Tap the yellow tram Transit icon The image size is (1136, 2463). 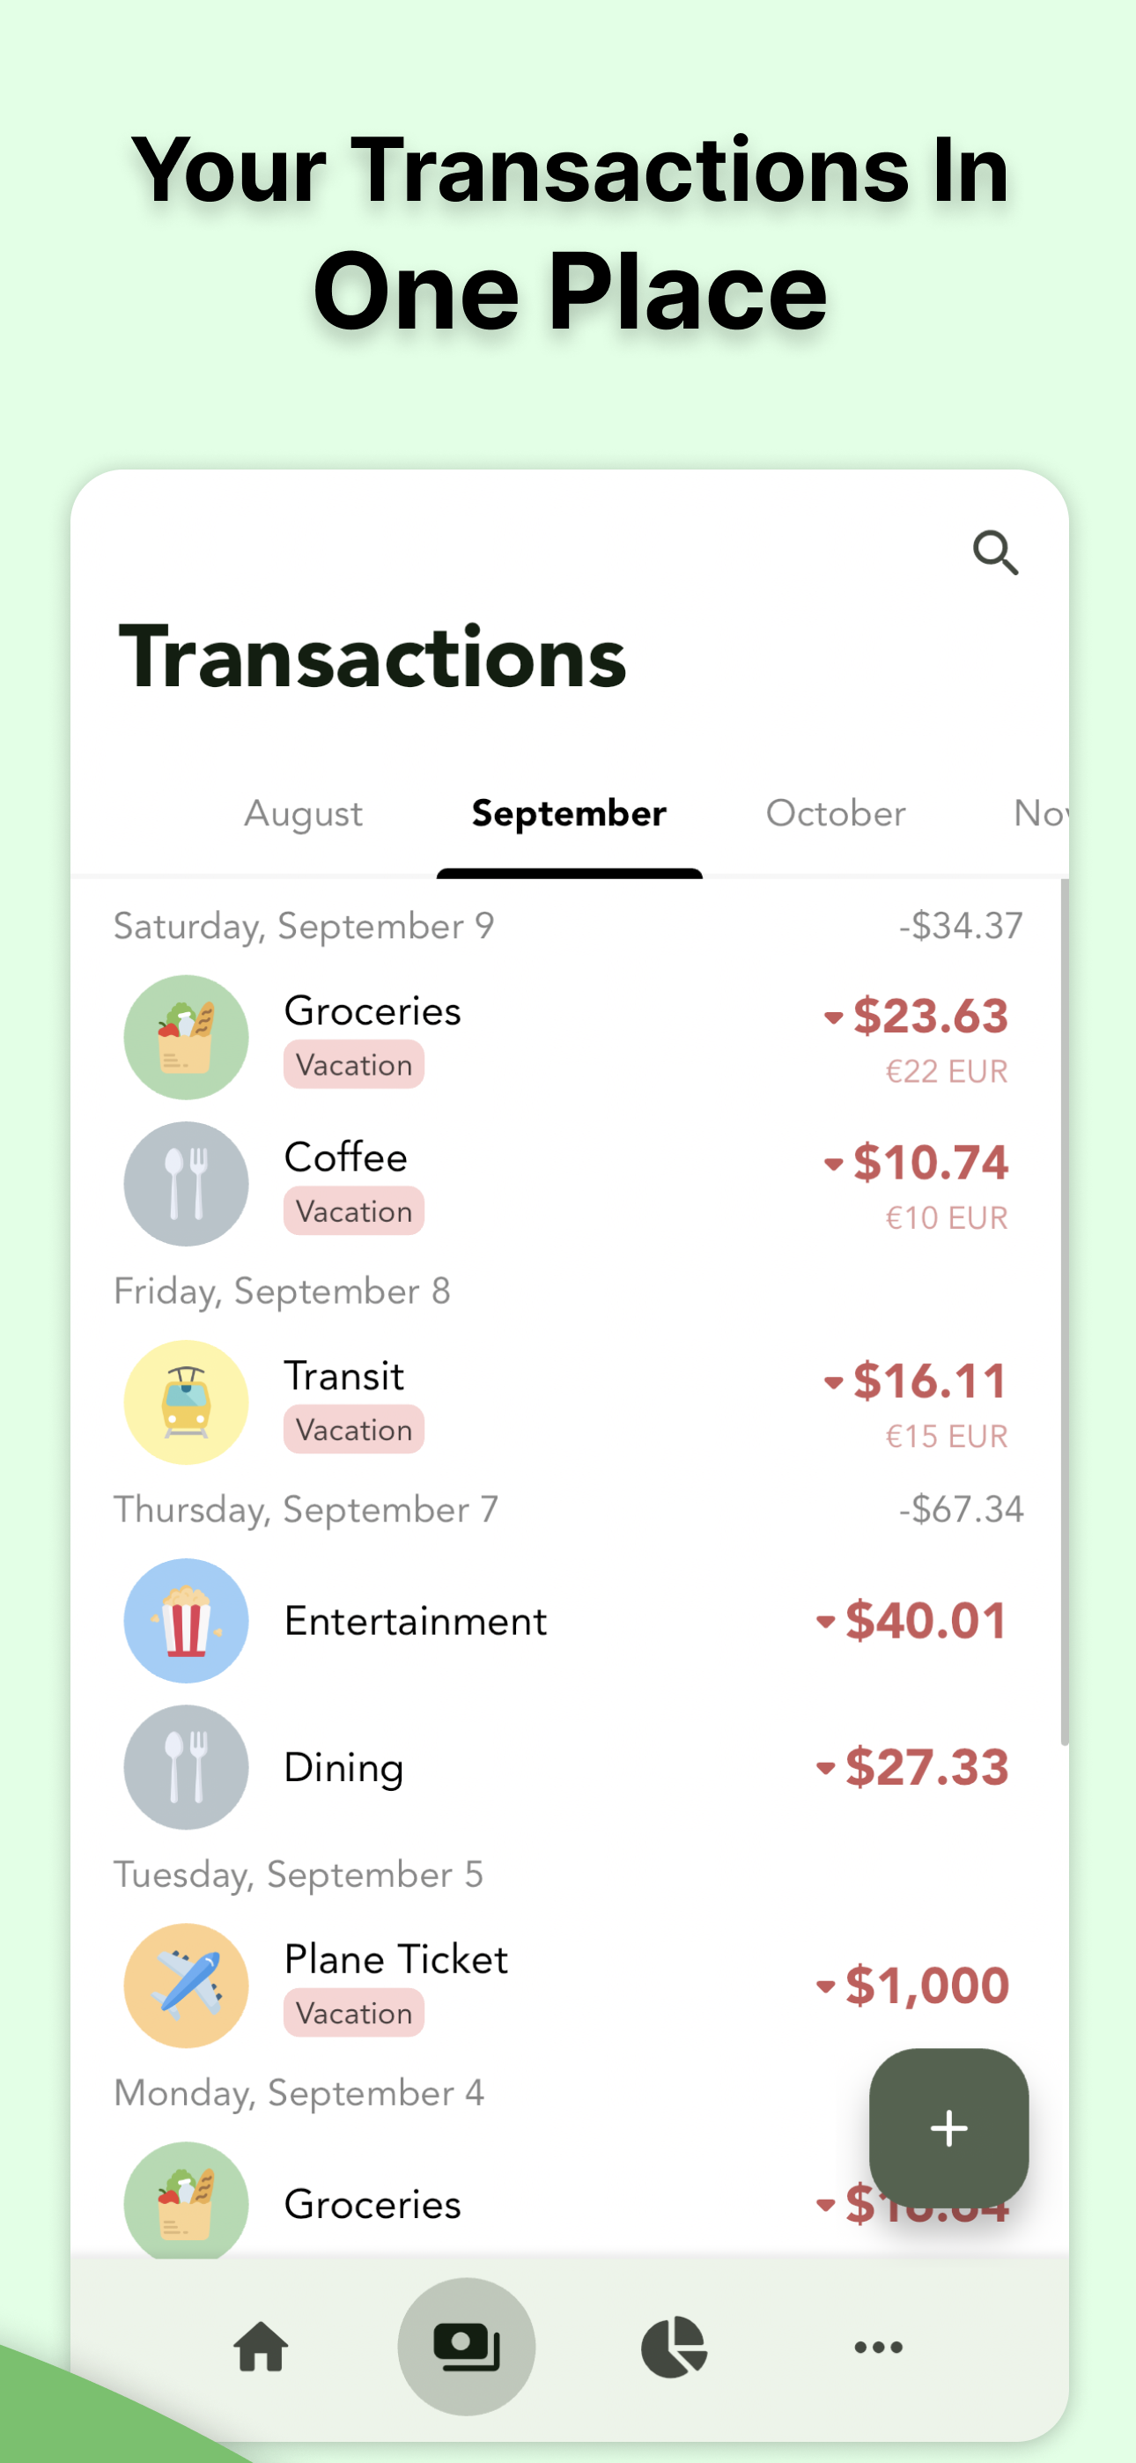(x=187, y=1402)
